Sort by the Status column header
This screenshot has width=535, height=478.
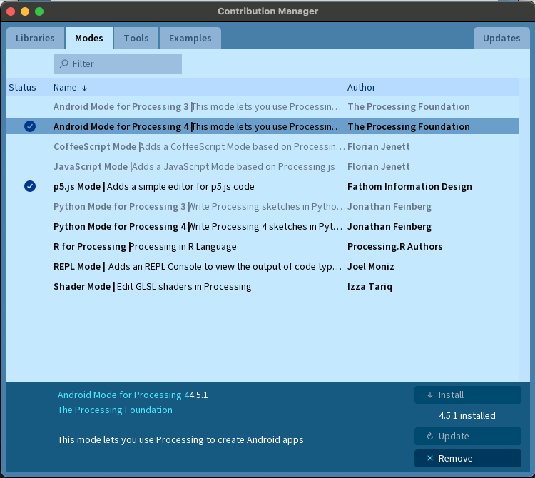pos(22,88)
